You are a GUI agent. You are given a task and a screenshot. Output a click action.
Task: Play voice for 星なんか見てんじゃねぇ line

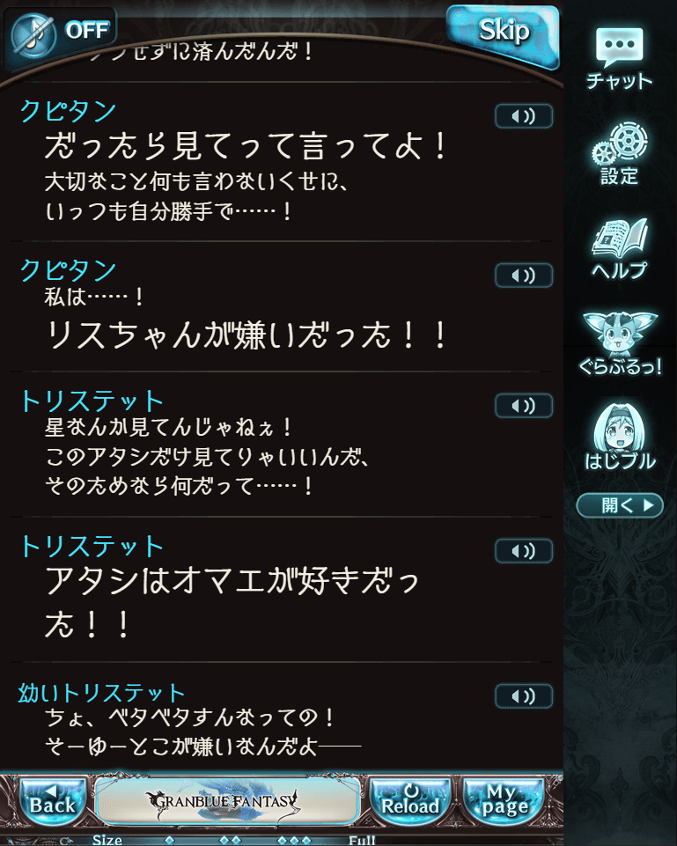[523, 406]
